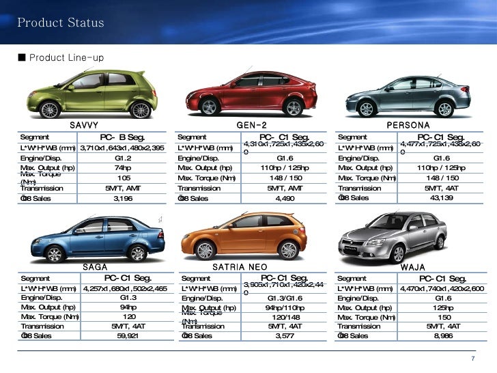Viewport: 497px width, 373px height.
Task: Click the WAJA model name label
Action: coord(412,267)
